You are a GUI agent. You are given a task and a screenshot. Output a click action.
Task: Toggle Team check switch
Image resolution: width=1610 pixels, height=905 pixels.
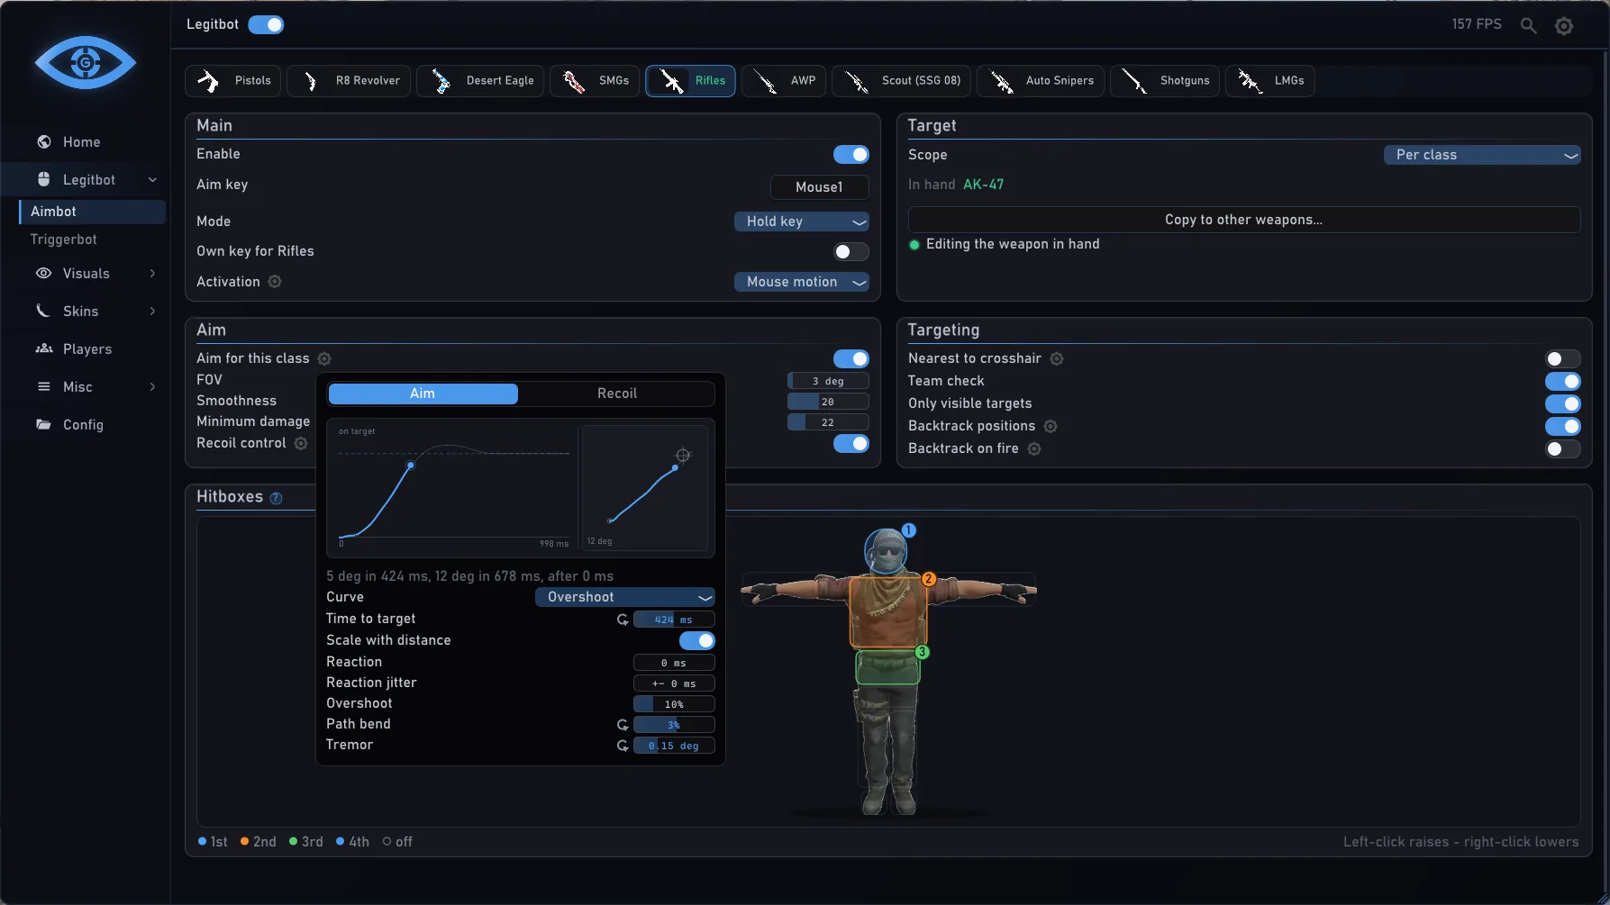pos(1562,382)
